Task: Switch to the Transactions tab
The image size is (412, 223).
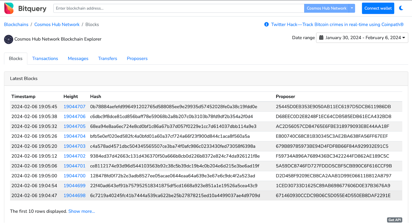Action: point(45,59)
